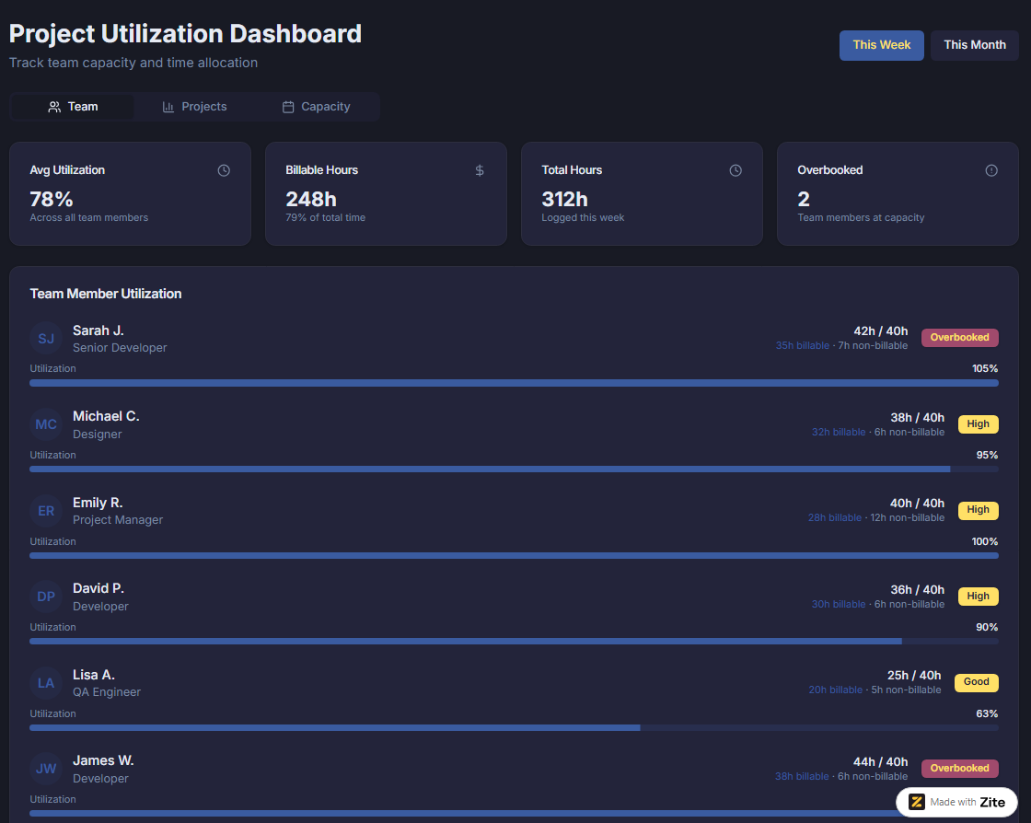Click Lisa A.'s Good status badge
The image size is (1031, 823).
pyautogui.click(x=977, y=682)
